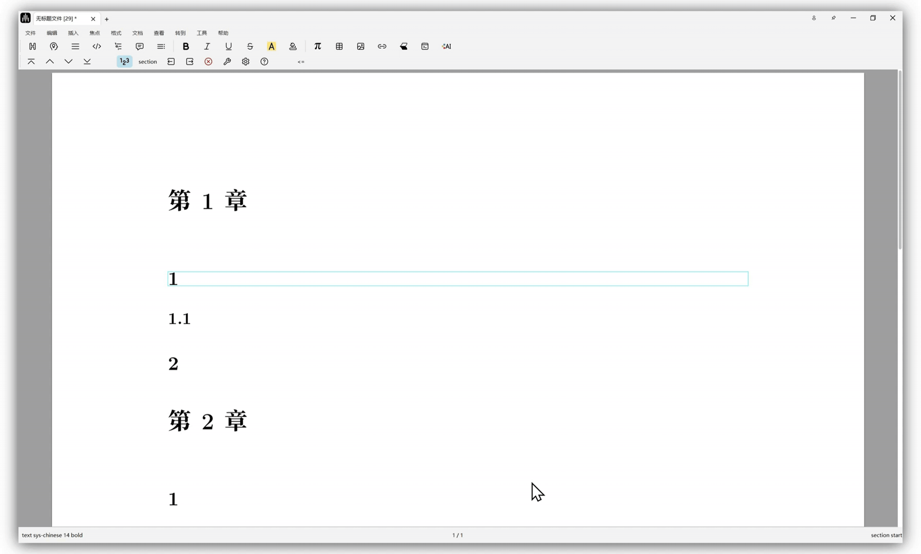This screenshot has width=921, height=554.
Task: Open the wrench tool icon
Action: [227, 62]
